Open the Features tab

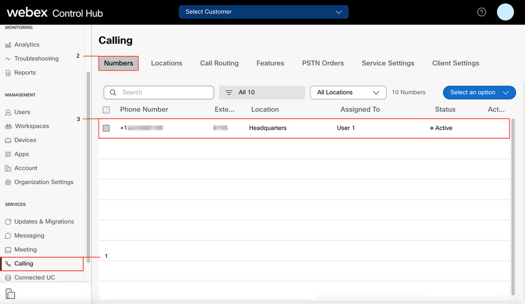click(x=270, y=63)
